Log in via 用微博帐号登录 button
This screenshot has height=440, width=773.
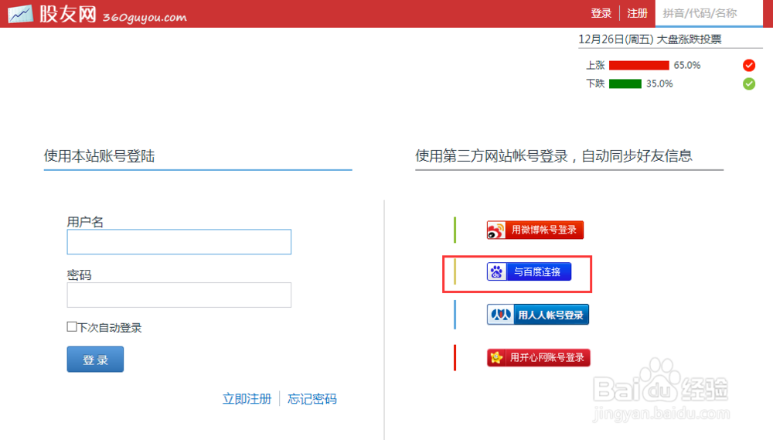coord(535,230)
